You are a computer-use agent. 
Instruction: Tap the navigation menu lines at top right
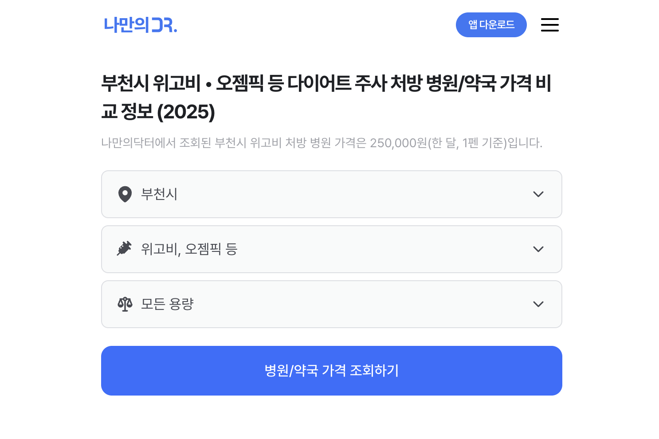(549, 25)
